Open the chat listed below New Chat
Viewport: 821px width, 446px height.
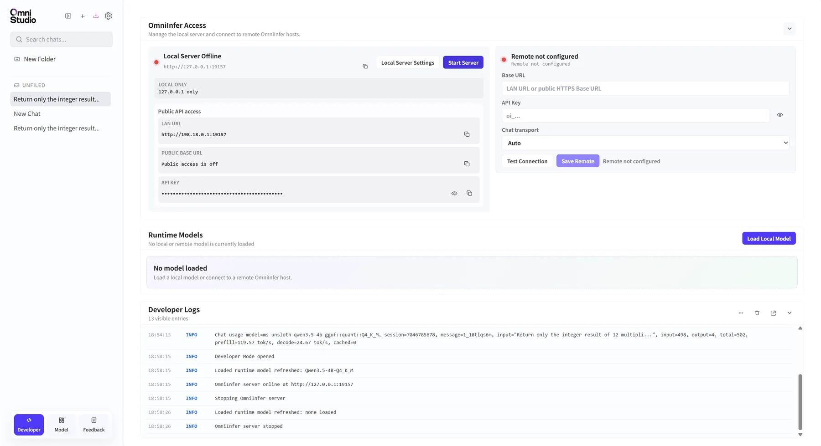[60, 128]
